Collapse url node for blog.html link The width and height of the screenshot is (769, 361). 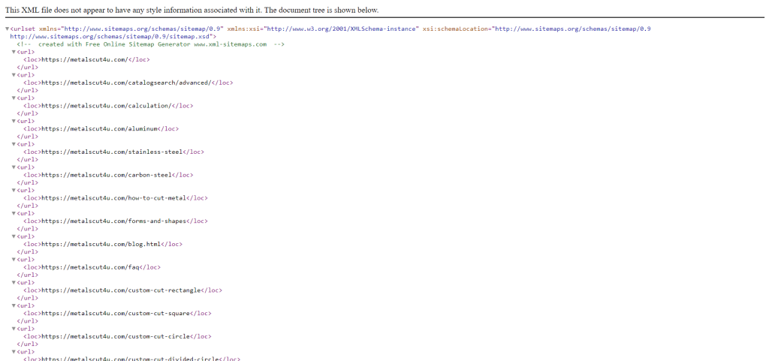click(x=14, y=236)
